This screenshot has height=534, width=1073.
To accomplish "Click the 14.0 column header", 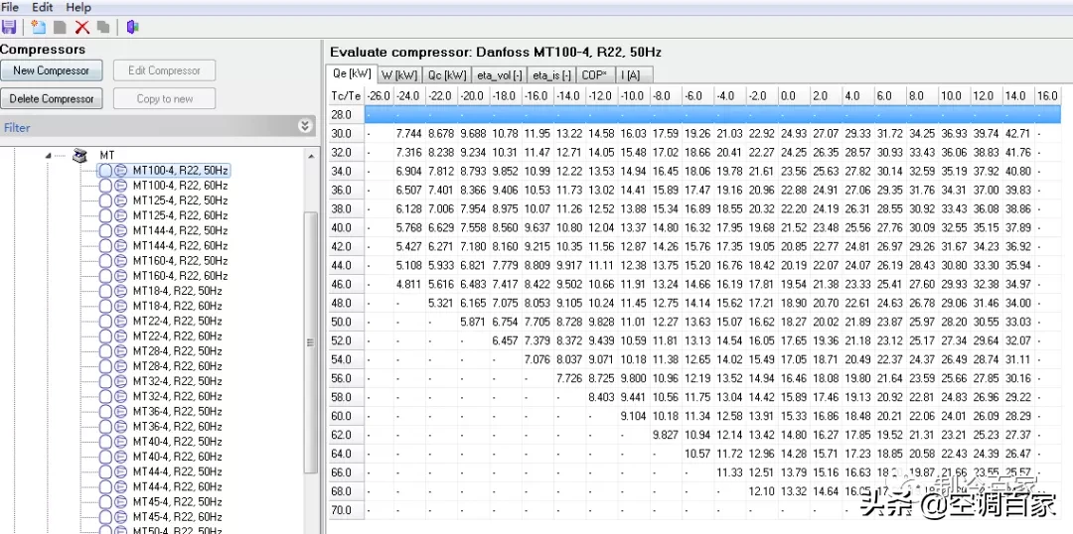I will pyautogui.click(x=1017, y=95).
